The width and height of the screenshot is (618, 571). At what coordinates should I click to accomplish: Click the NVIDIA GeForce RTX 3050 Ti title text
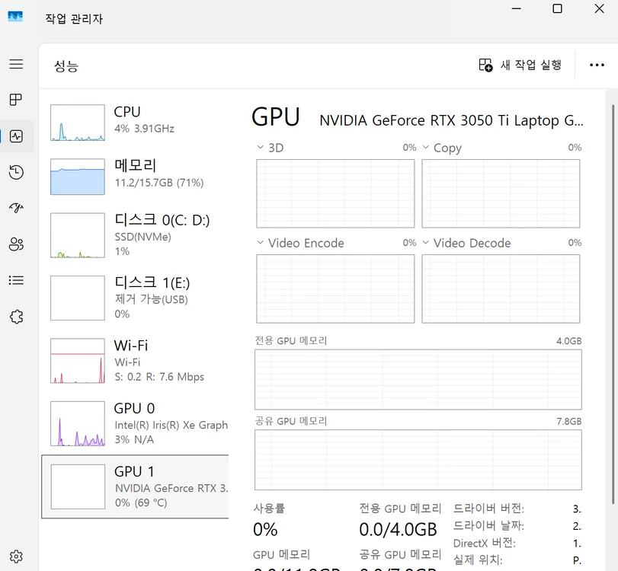point(451,120)
